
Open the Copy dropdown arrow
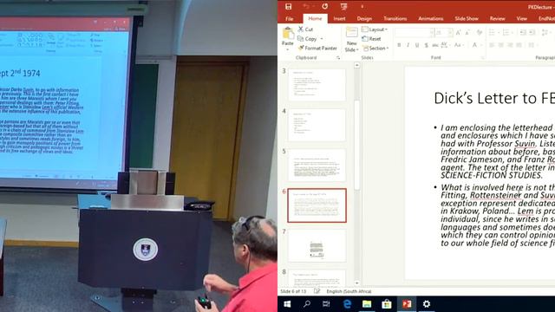[322, 38]
